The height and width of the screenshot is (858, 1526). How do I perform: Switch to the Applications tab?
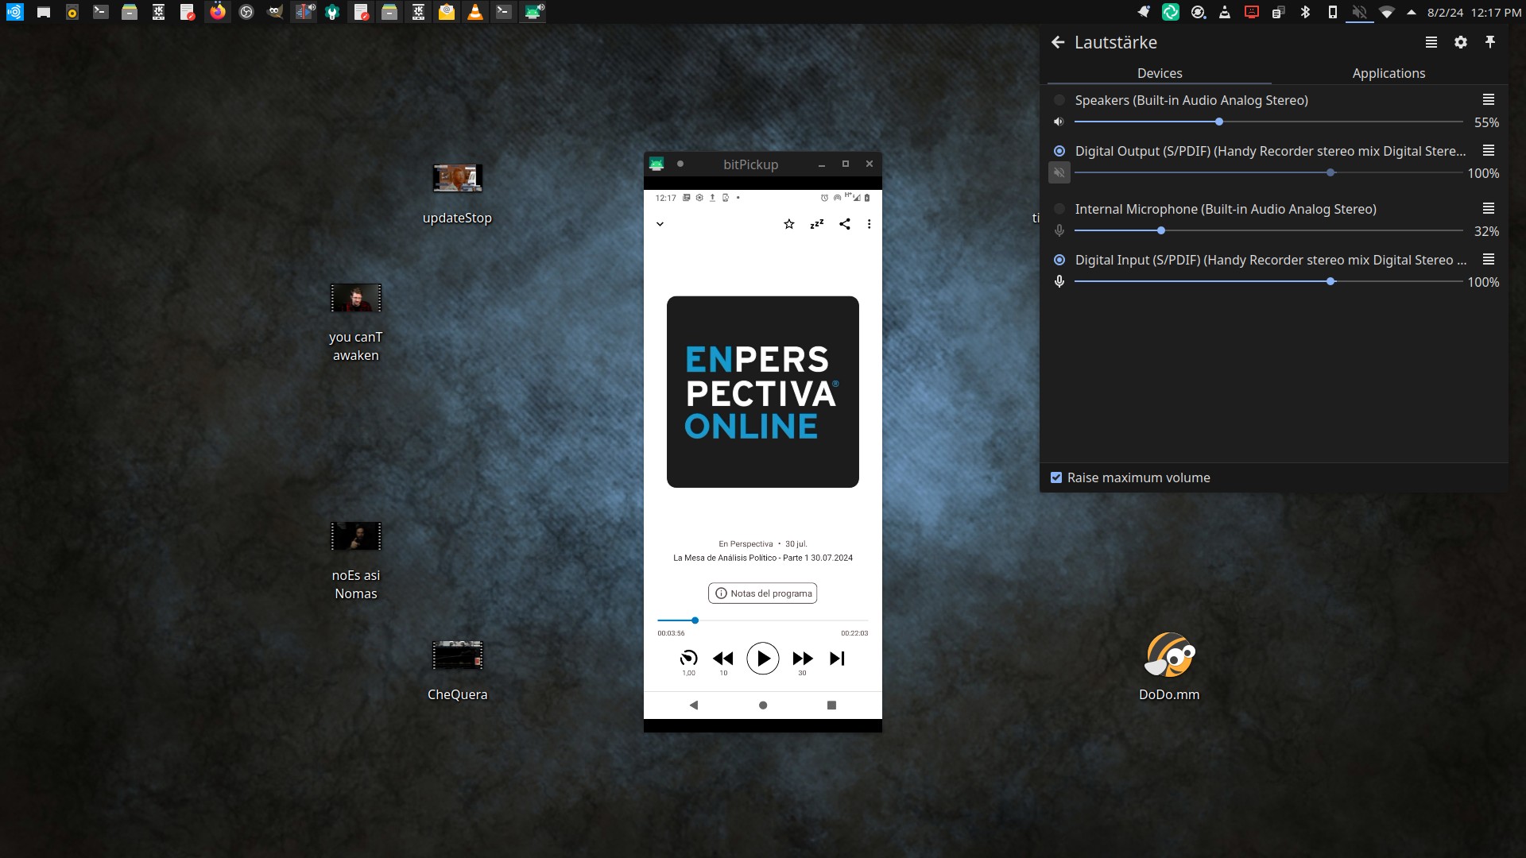tap(1389, 73)
